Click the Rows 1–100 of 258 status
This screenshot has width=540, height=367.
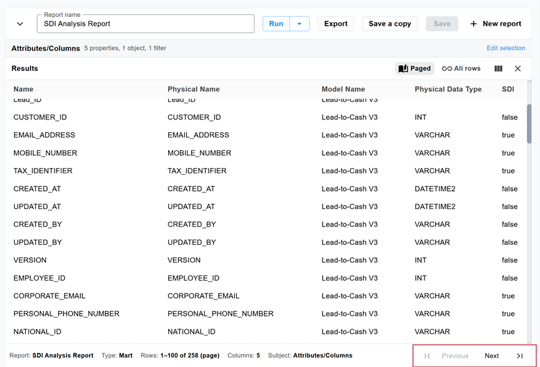(180, 356)
